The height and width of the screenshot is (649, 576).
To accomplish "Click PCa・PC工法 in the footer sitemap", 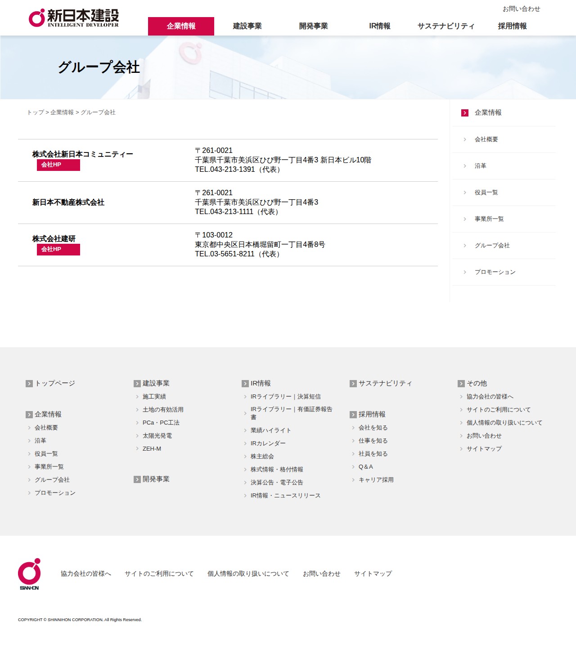I will (x=161, y=423).
